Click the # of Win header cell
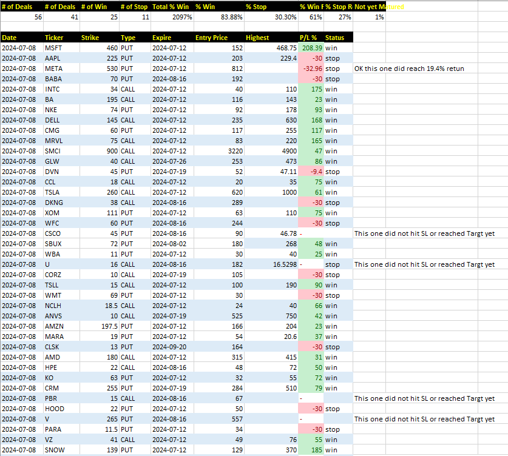The image size is (508, 456). click(100, 7)
